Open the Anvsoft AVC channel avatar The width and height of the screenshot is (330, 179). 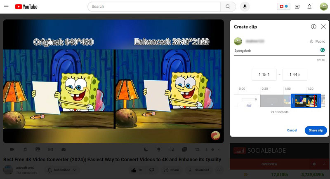click(8, 170)
